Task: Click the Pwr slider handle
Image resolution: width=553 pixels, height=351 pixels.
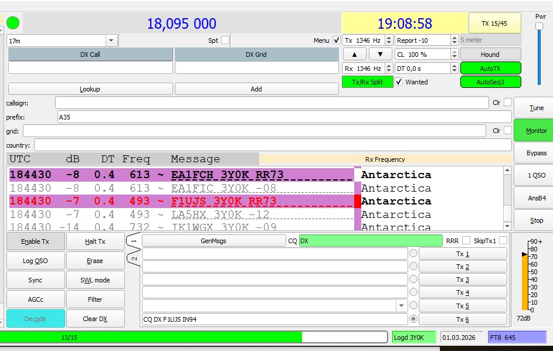Action: pos(539,26)
